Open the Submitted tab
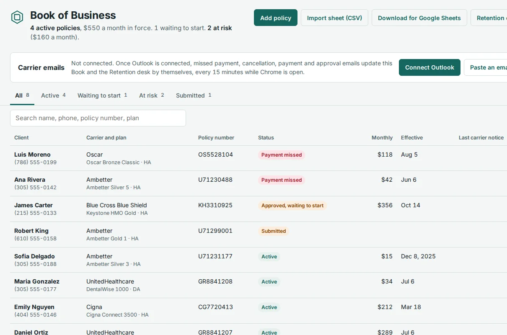Viewport: 507px width, 335px height. tap(194, 95)
